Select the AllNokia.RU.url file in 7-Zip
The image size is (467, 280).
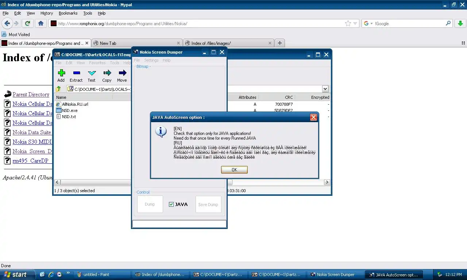(72, 104)
